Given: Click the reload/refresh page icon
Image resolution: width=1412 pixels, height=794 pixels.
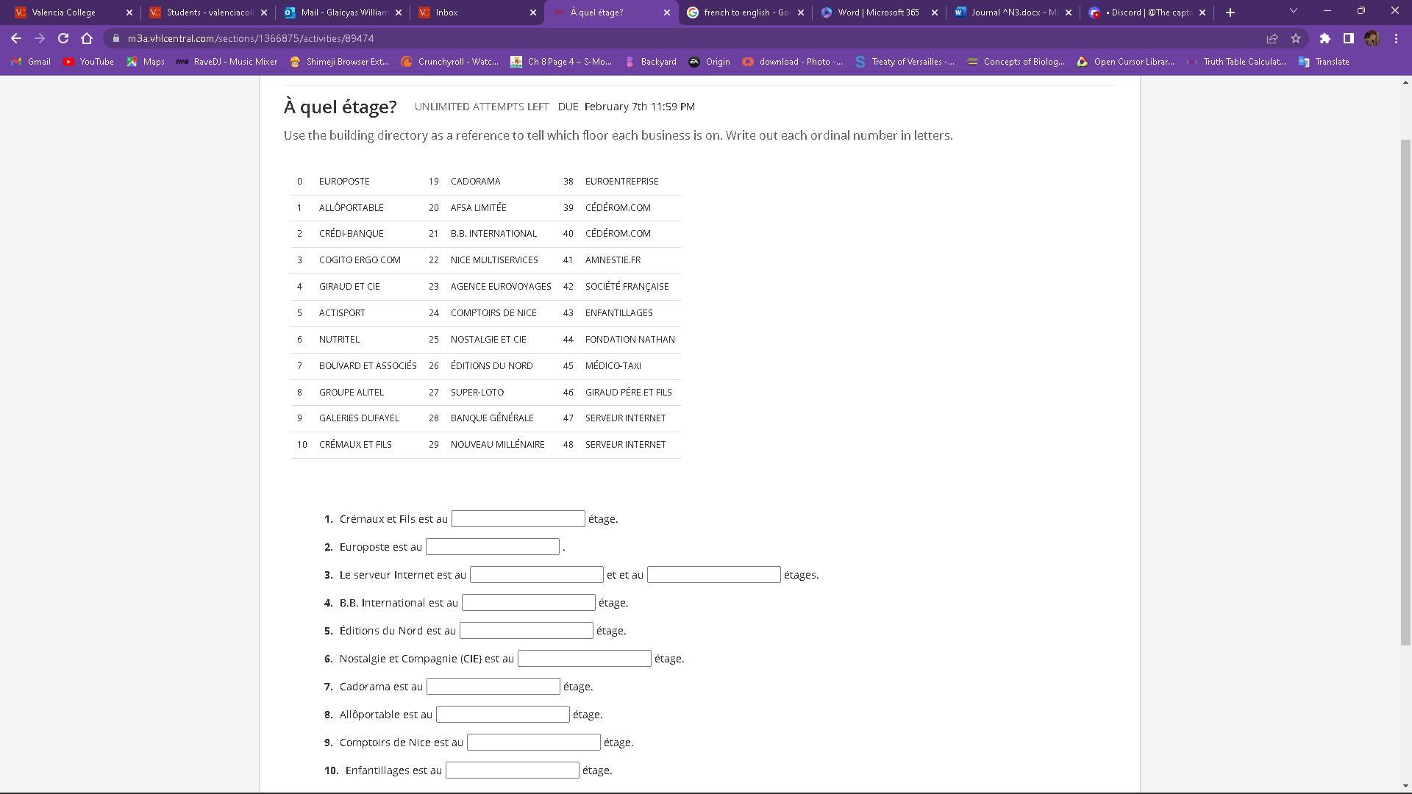Looking at the screenshot, I should click(x=62, y=37).
